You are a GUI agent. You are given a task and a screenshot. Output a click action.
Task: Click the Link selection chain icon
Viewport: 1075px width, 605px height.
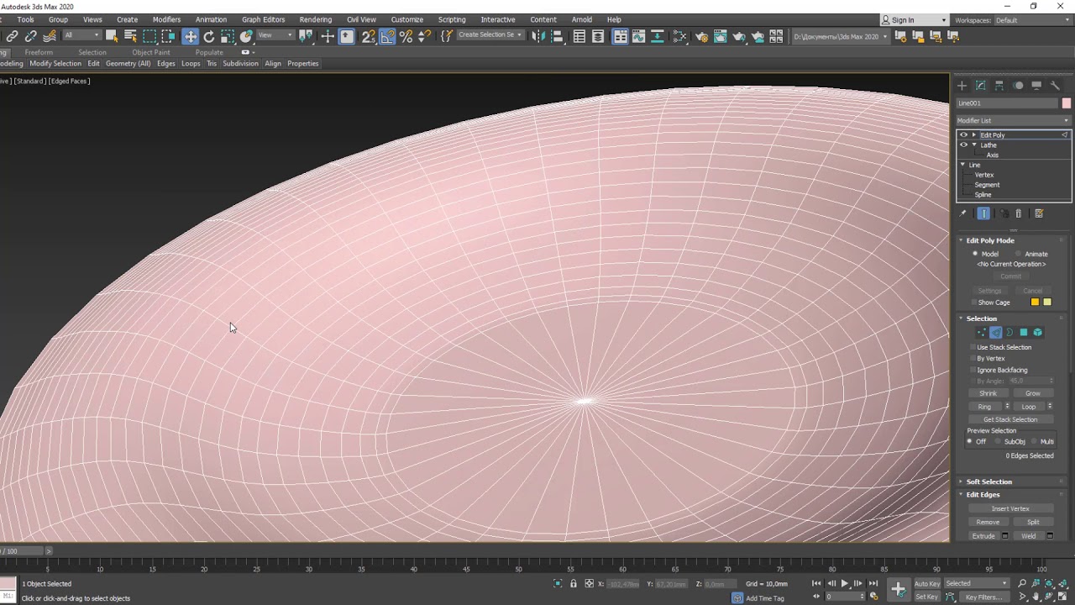[12, 36]
